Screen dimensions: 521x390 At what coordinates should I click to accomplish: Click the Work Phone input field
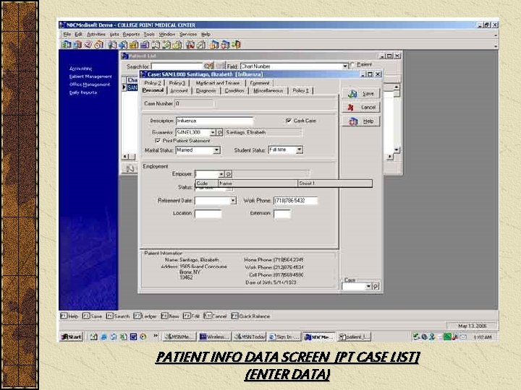[295, 201]
